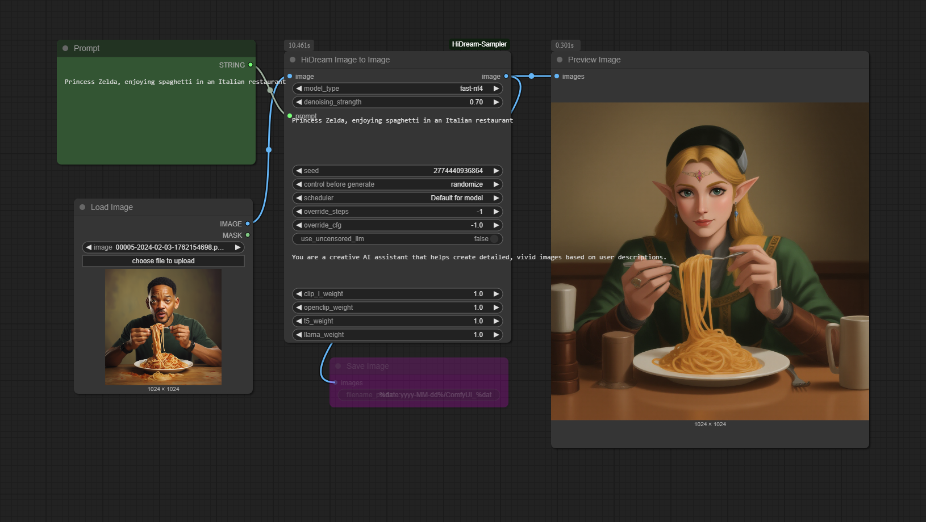This screenshot has height=522, width=926.
Task: Edit the seed value 2774440936864
Action: click(458, 171)
